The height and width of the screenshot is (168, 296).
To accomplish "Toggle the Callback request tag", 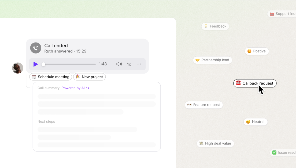I will click(255, 83).
